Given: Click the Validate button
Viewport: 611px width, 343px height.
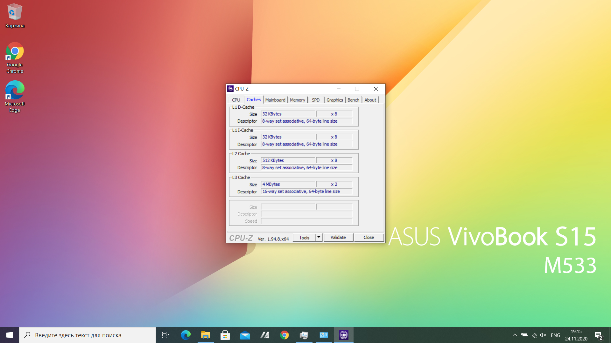Looking at the screenshot, I should pyautogui.click(x=338, y=237).
